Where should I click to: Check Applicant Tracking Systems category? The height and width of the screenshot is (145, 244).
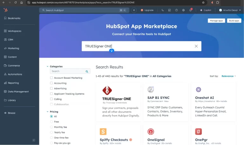click(x=51, y=94)
